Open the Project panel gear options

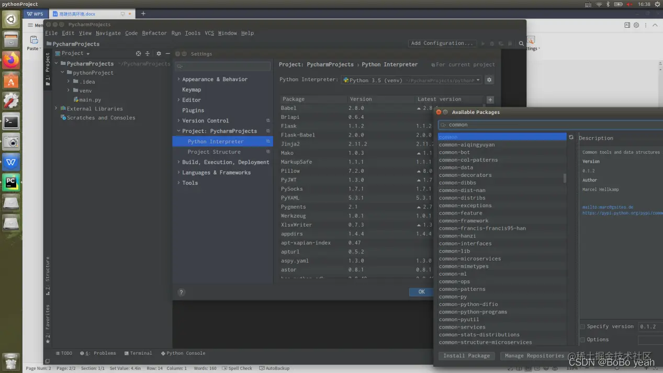[x=159, y=53]
